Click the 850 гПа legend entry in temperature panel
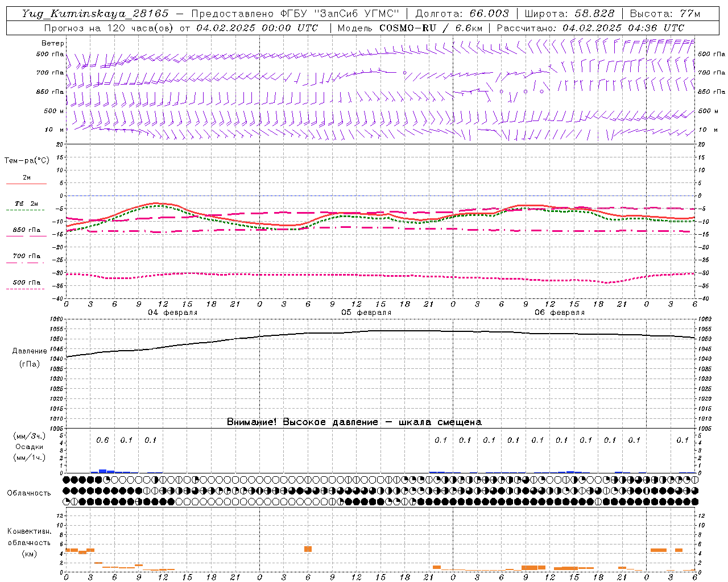 pos(26,230)
